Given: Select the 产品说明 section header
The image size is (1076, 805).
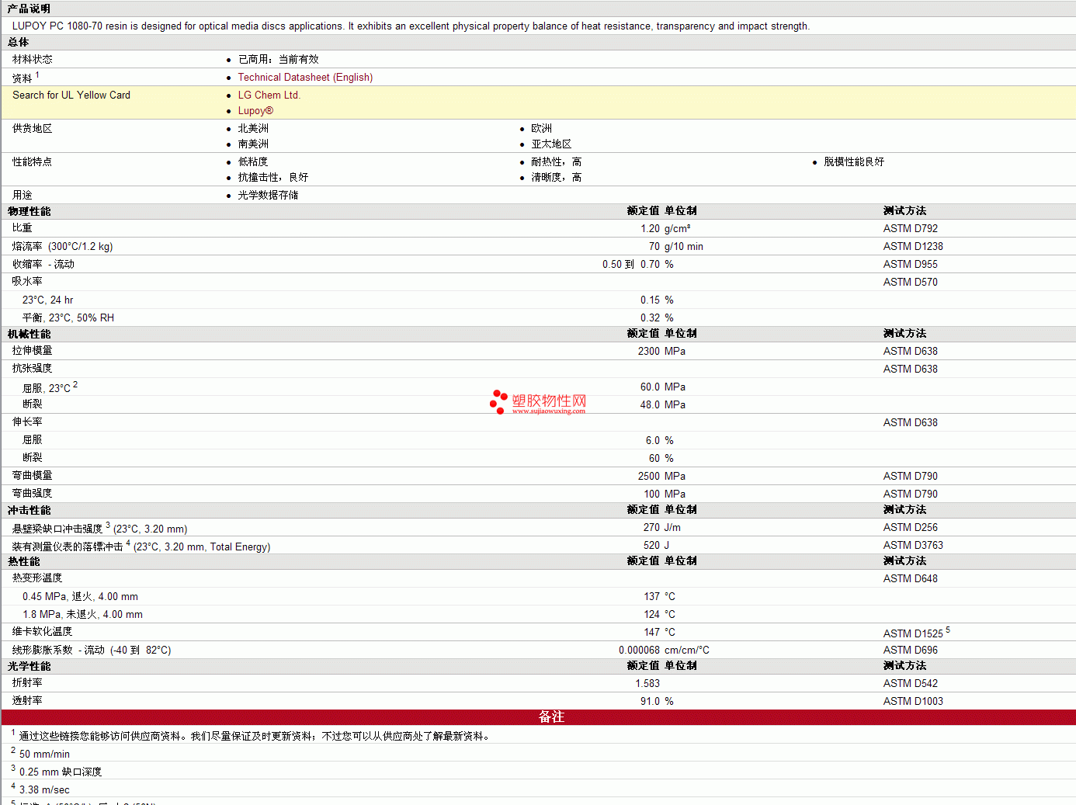Looking at the screenshot, I should coord(29,9).
